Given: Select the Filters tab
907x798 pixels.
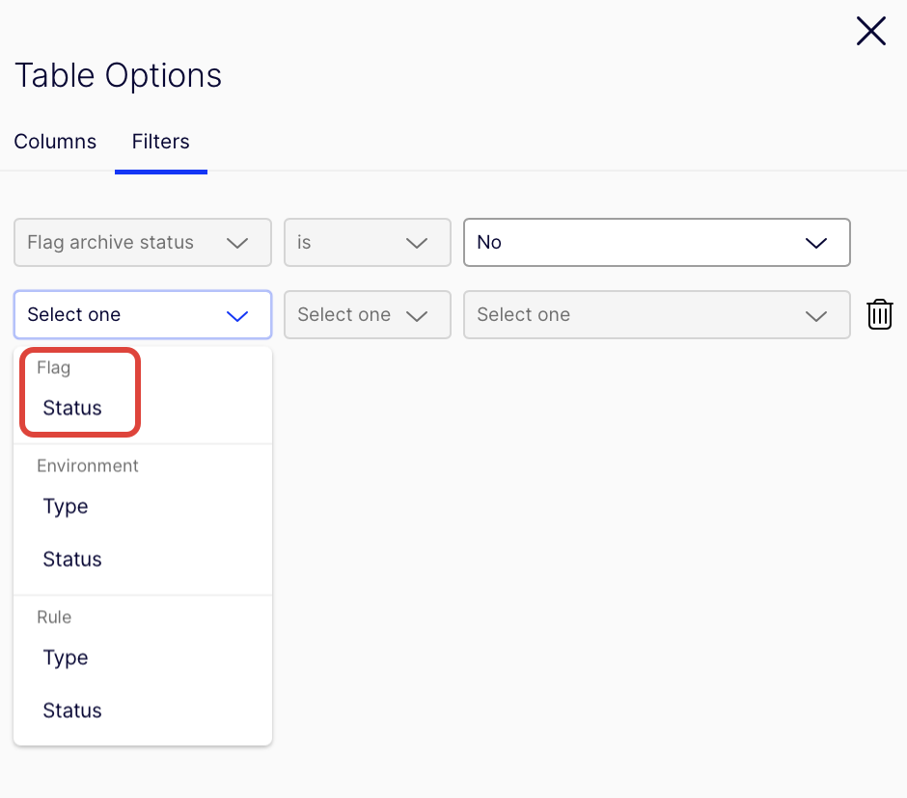Looking at the screenshot, I should [x=160, y=142].
